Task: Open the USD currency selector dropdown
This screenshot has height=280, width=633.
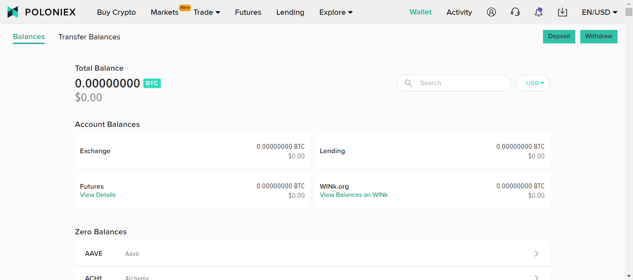Action: tap(532, 83)
